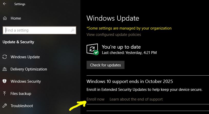Click the back arrow next to Settings
The image size is (209, 114).
pos(5,4)
